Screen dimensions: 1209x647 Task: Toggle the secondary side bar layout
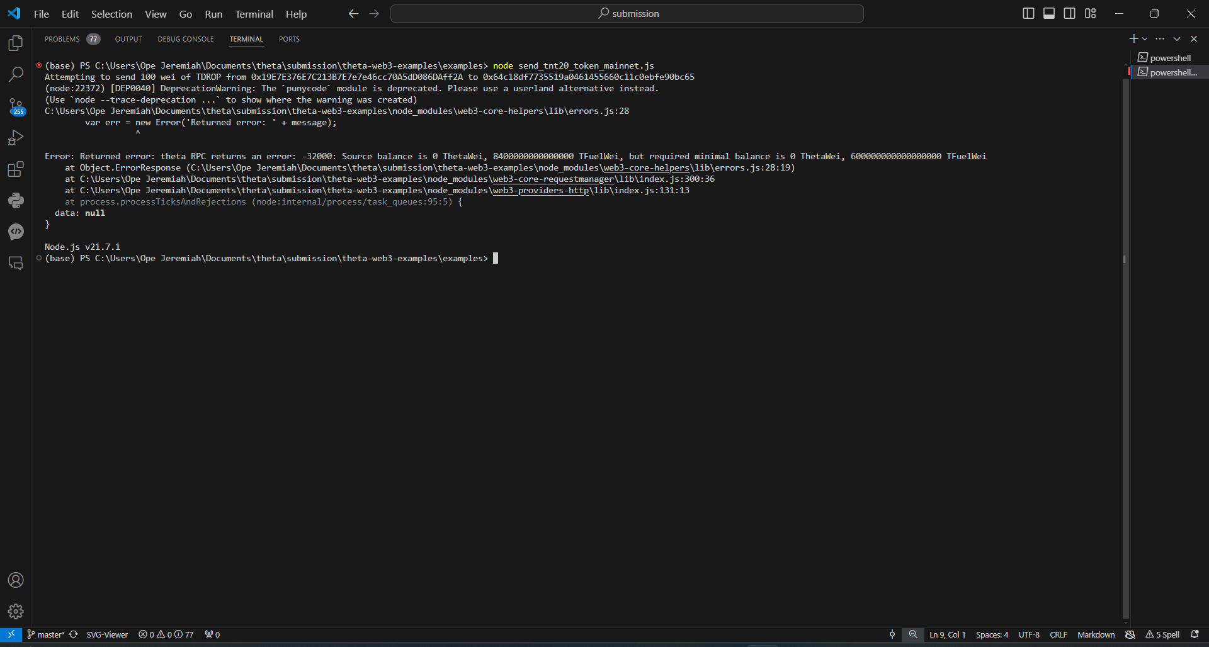[x=1070, y=13]
